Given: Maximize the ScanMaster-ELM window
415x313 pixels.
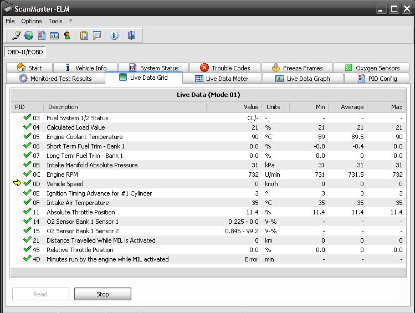Looking at the screenshot, I should tap(394, 9).
